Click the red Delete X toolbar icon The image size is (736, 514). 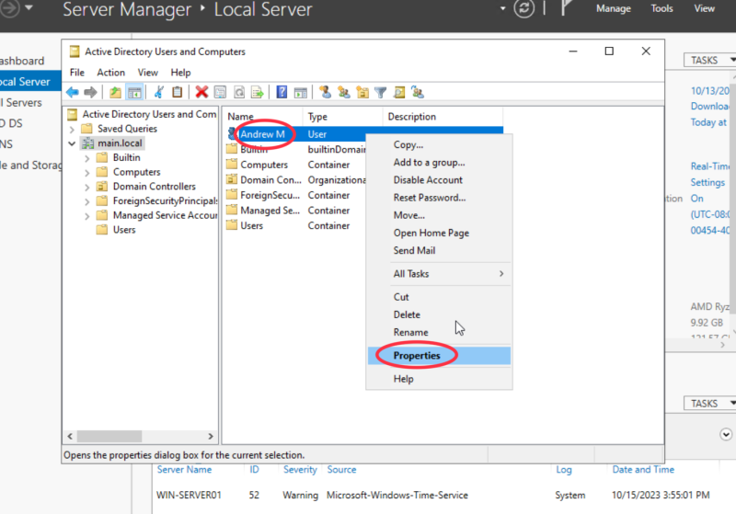click(x=201, y=92)
